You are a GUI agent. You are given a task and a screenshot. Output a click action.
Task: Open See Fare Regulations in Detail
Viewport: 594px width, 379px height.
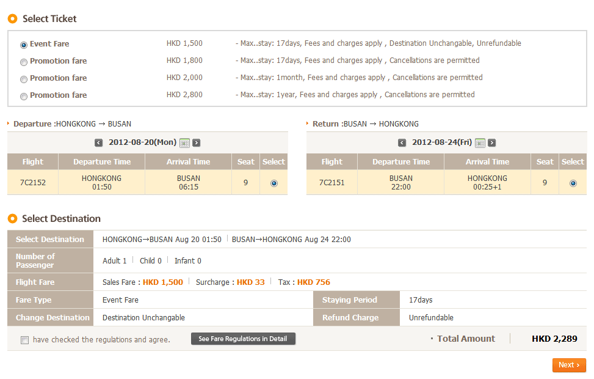click(x=243, y=339)
